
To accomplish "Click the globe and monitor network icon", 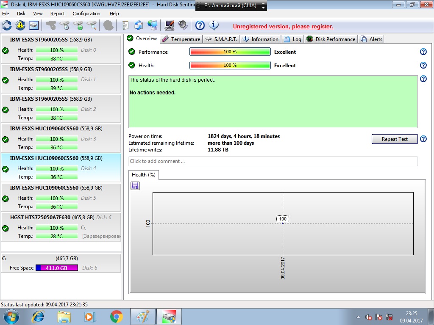I will 152,25.
